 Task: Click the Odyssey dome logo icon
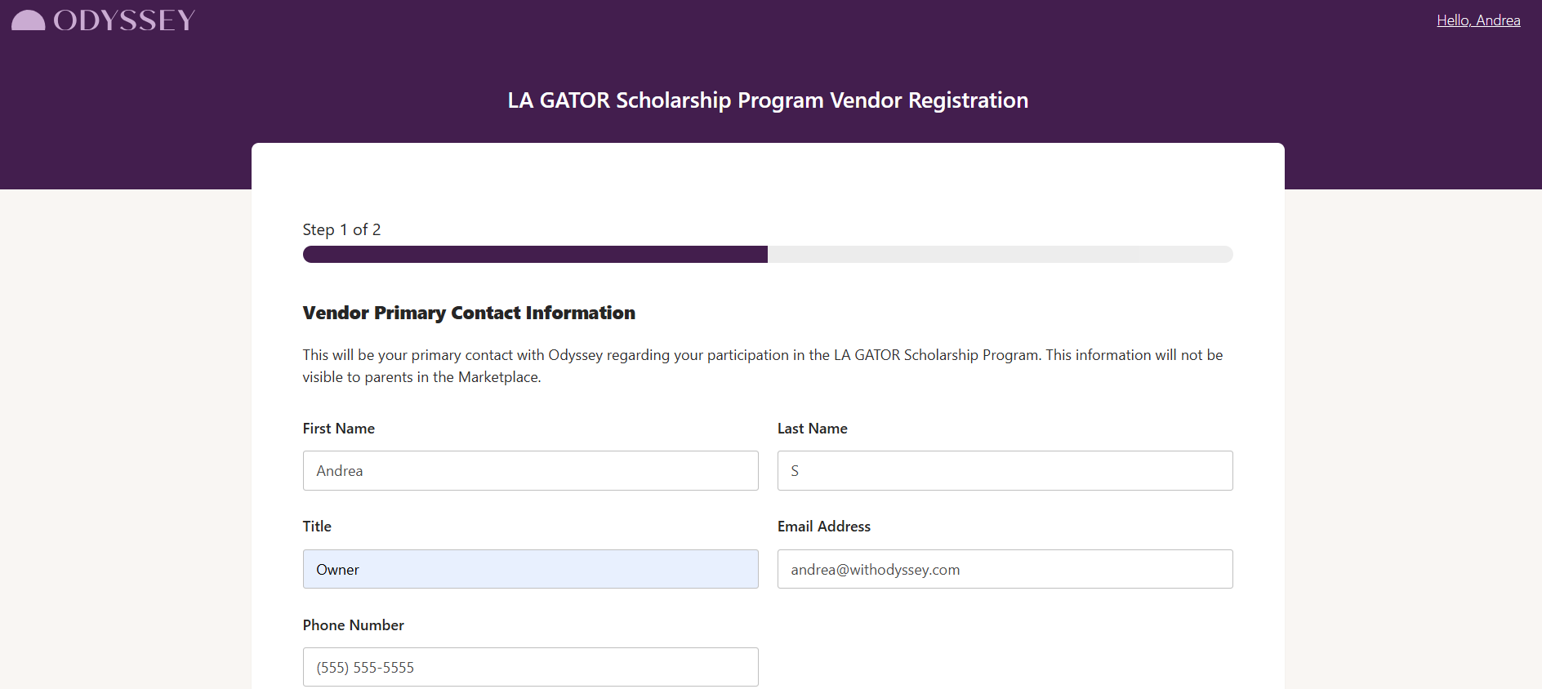(x=29, y=20)
